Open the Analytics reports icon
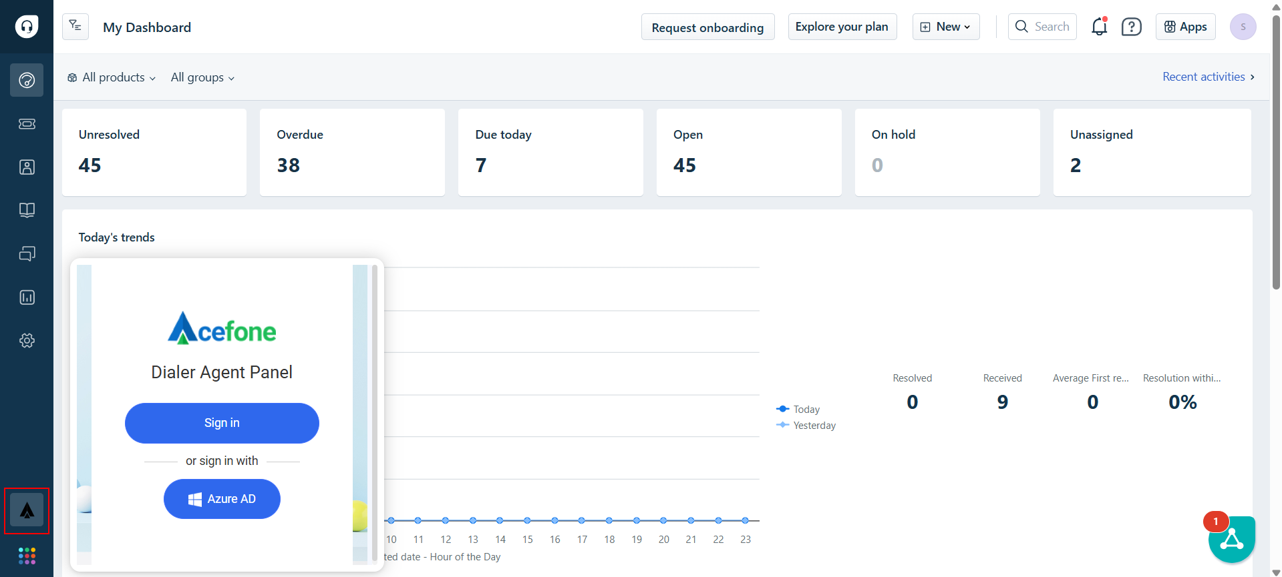Image resolution: width=1282 pixels, height=577 pixels. click(x=27, y=297)
